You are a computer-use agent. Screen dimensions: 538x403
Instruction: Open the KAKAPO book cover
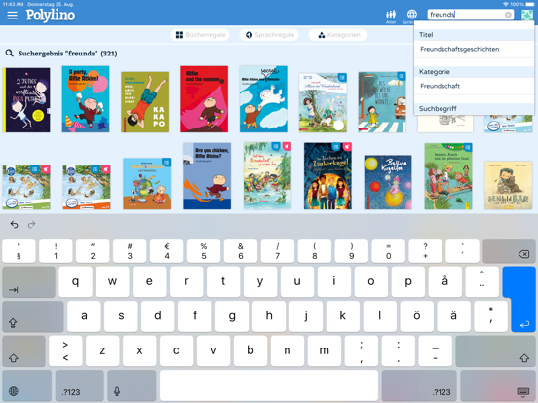point(145,102)
